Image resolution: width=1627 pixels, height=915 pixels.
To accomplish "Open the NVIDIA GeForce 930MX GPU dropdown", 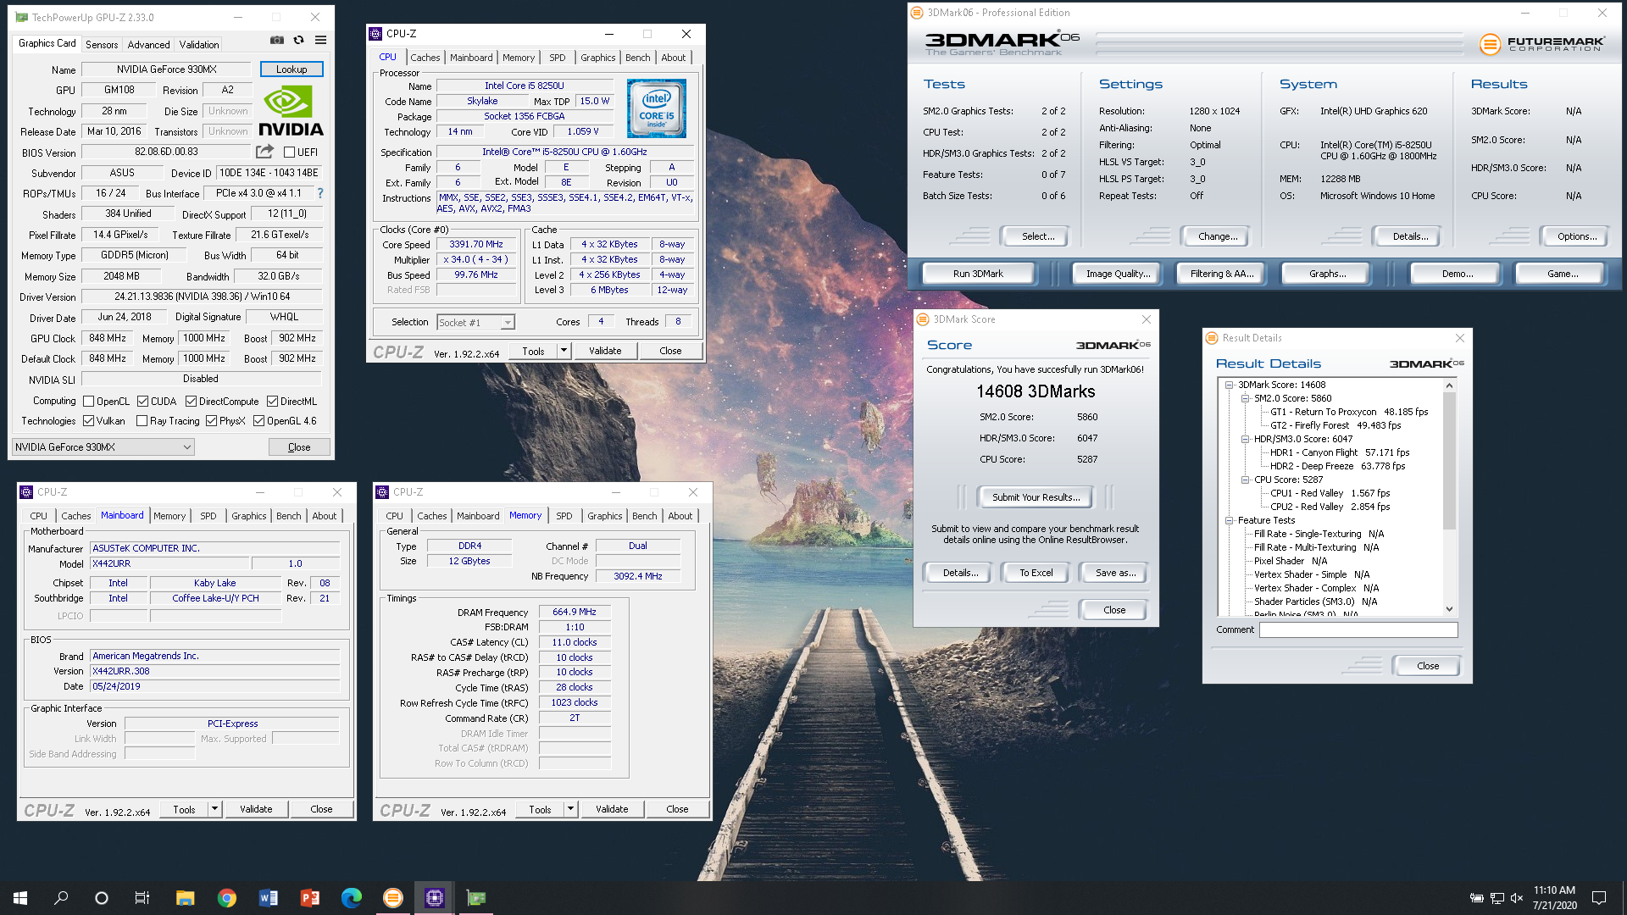I will pyautogui.click(x=103, y=447).
